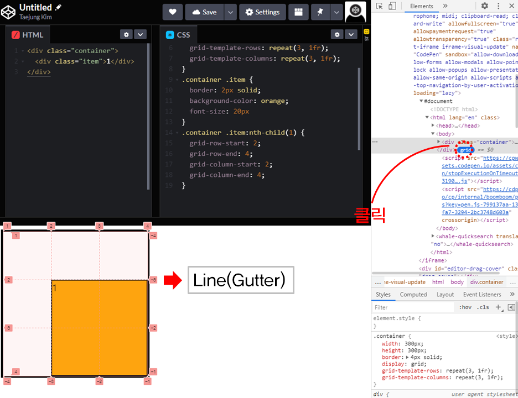518x398 pixels.
Task: Switch to the DevTools Elements tab
Action: click(x=421, y=6)
